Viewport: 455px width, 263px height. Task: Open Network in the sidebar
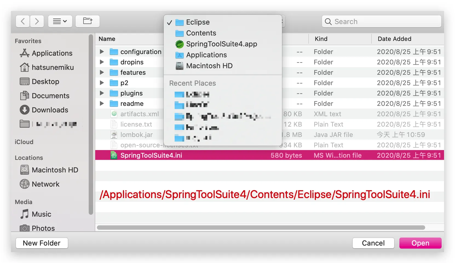pyautogui.click(x=45, y=184)
